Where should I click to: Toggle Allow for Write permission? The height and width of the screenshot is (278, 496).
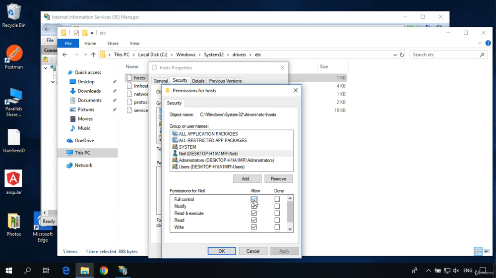pyautogui.click(x=254, y=227)
